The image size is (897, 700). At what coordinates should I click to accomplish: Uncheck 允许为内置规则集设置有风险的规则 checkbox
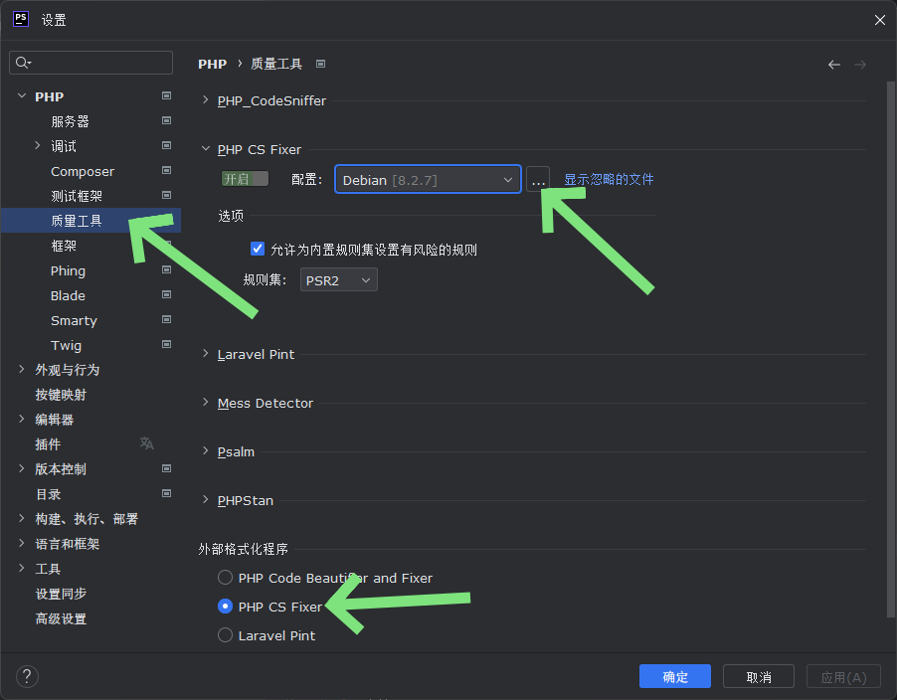pyautogui.click(x=258, y=249)
